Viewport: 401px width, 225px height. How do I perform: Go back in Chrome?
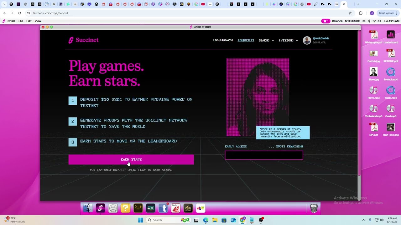[x=4, y=13]
